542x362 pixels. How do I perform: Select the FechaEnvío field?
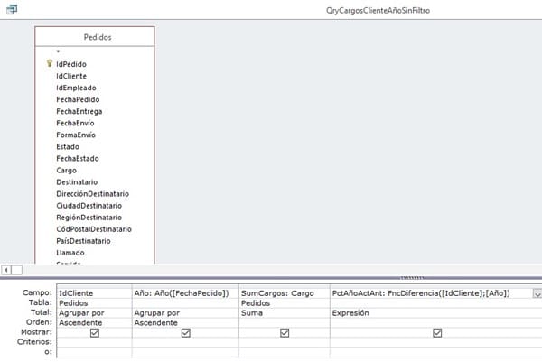[75, 123]
